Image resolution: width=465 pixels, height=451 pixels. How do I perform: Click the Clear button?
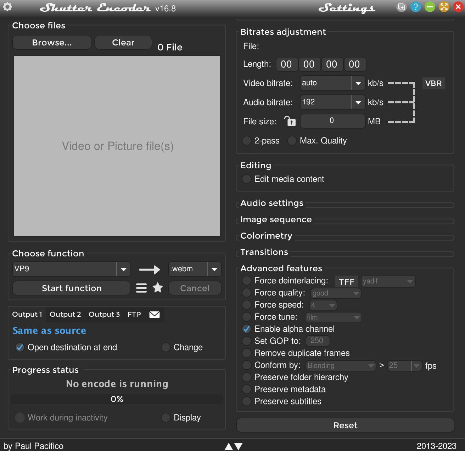[123, 42]
